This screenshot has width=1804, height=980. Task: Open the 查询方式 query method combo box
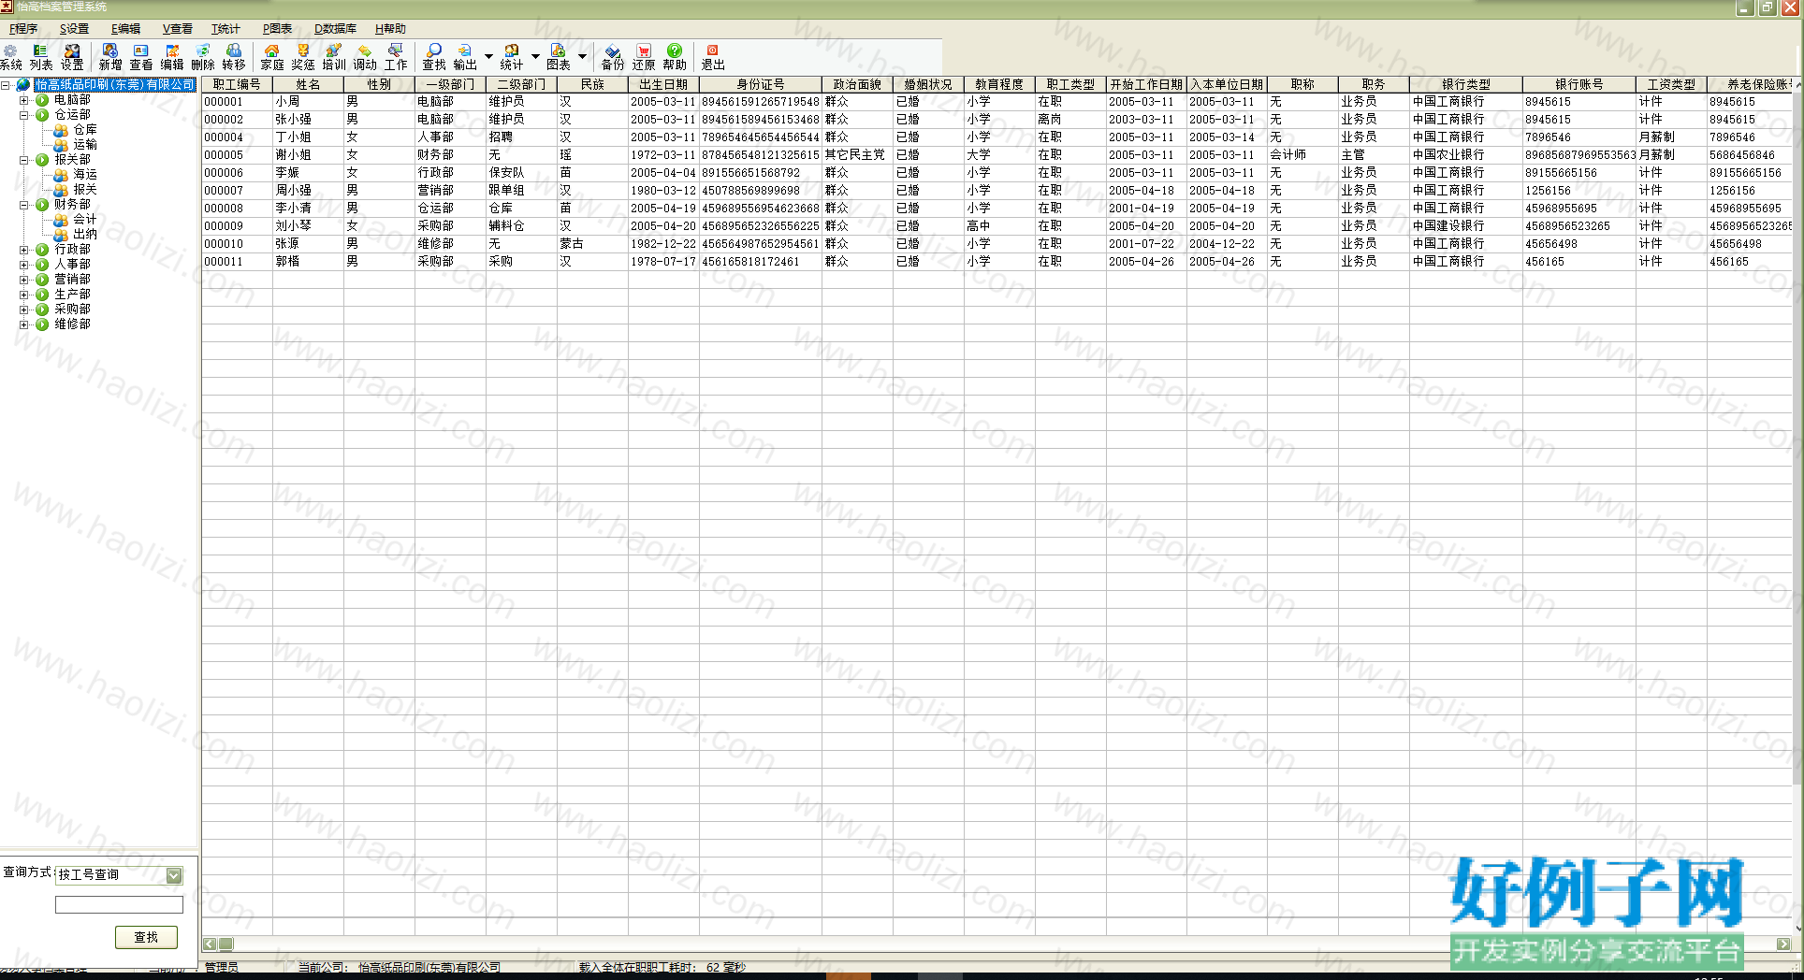(x=119, y=875)
